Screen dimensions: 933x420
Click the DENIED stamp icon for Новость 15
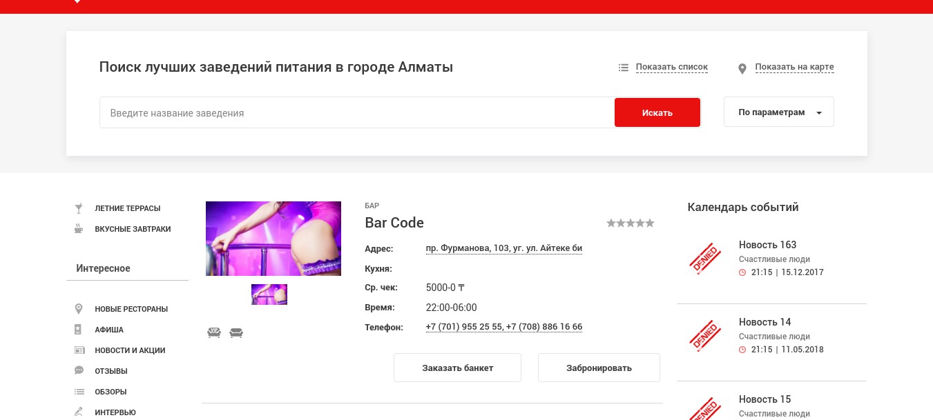tap(705, 409)
